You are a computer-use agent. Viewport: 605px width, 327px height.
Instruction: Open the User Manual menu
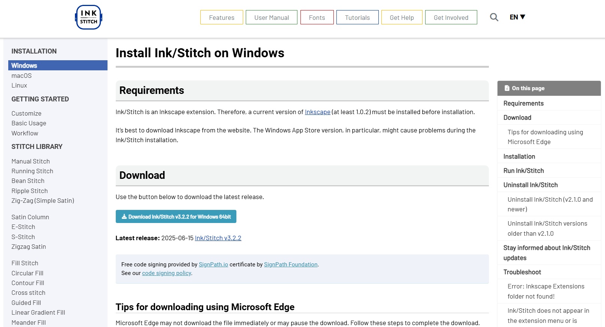point(272,17)
